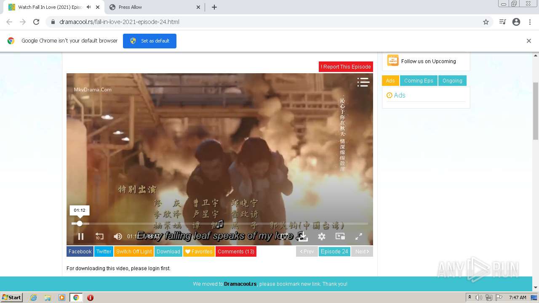Add drama to Favorites
The height and width of the screenshot is (303, 539).
click(x=199, y=252)
